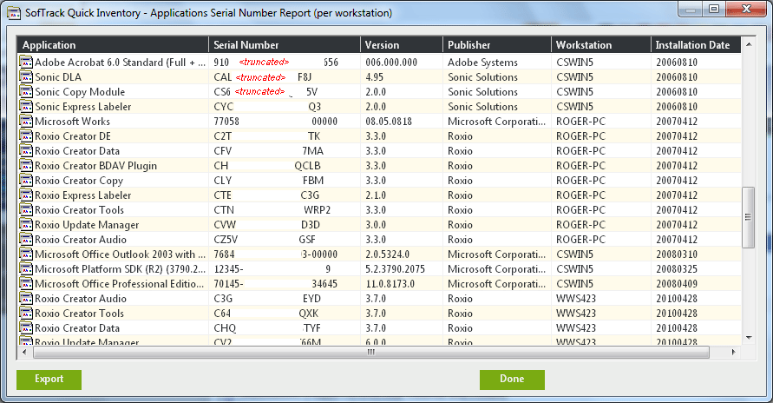
Task: Sort by Installation Date column header
Action: coord(694,45)
